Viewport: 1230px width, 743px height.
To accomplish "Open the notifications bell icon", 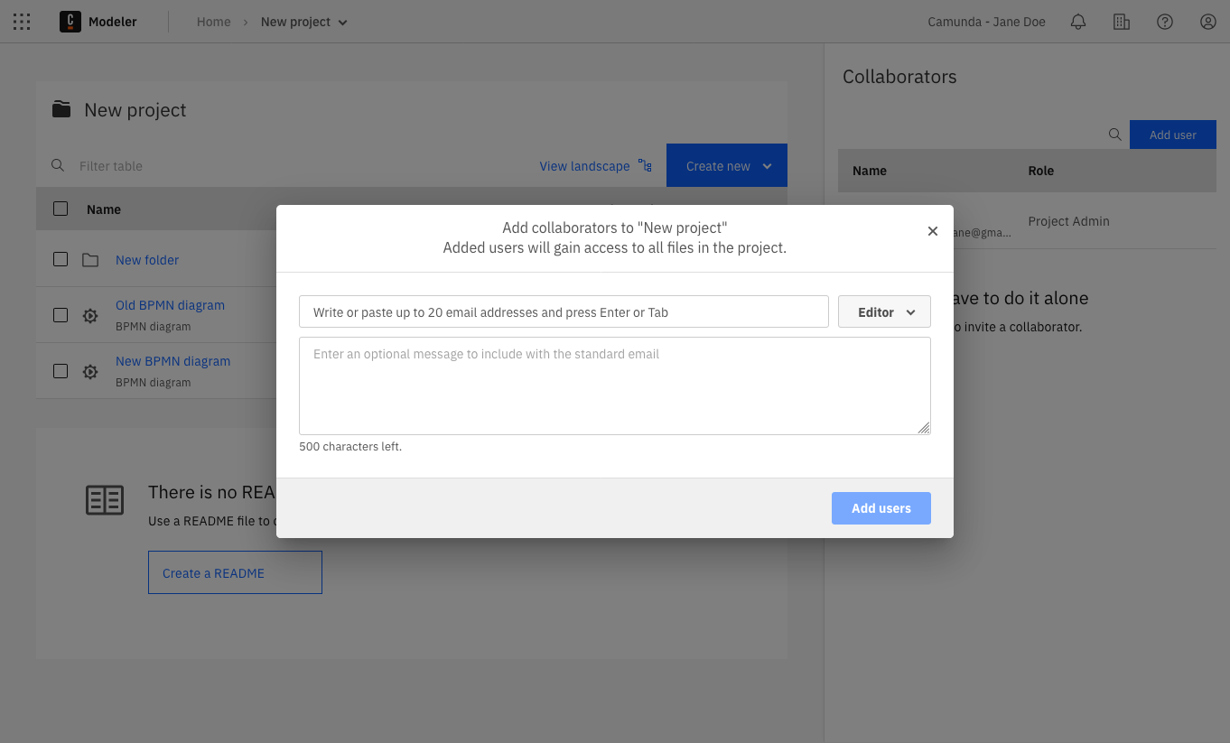I will tap(1077, 22).
